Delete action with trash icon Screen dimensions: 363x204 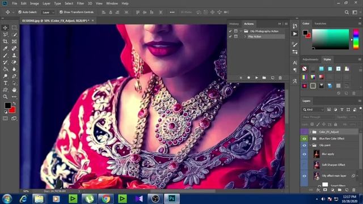(280, 78)
